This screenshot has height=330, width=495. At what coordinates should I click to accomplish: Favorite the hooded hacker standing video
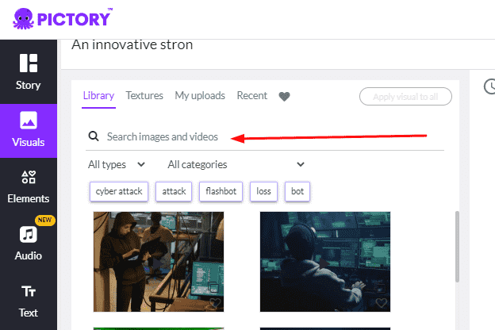(x=215, y=303)
